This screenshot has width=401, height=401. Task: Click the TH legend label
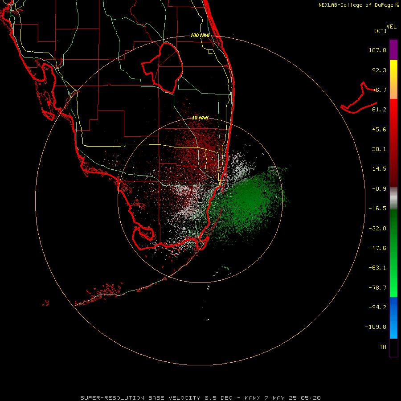point(383,347)
